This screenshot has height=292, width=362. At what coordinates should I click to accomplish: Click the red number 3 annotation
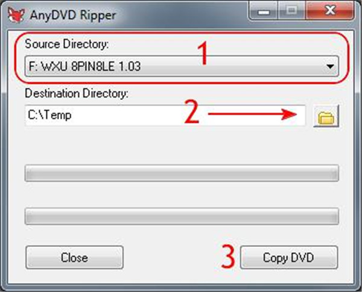coord(228,256)
